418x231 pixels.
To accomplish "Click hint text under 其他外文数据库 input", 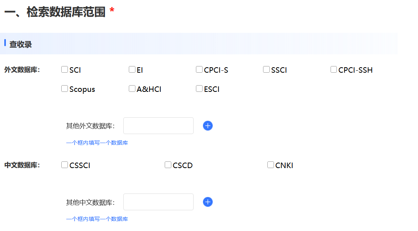I will [x=97, y=143].
